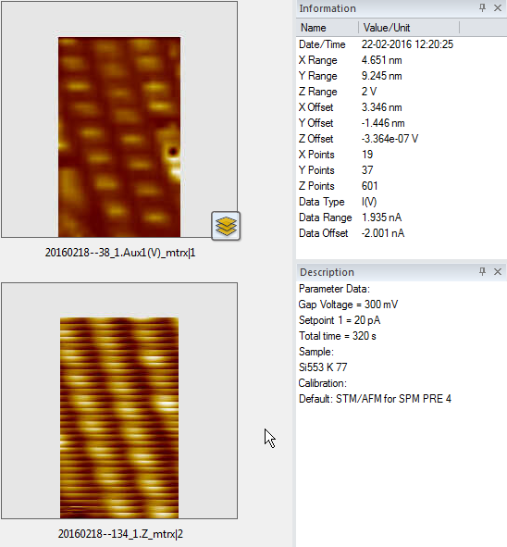507x547 pixels.
Task: Click the 20160218--38_1.Aux1(V)_mtrx|1 file label
Action: (120, 253)
